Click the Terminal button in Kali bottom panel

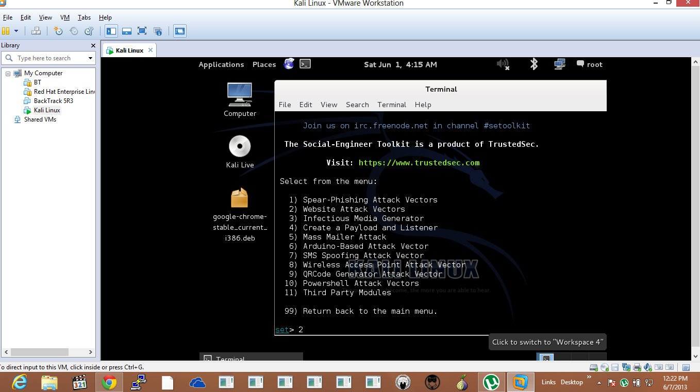251,357
